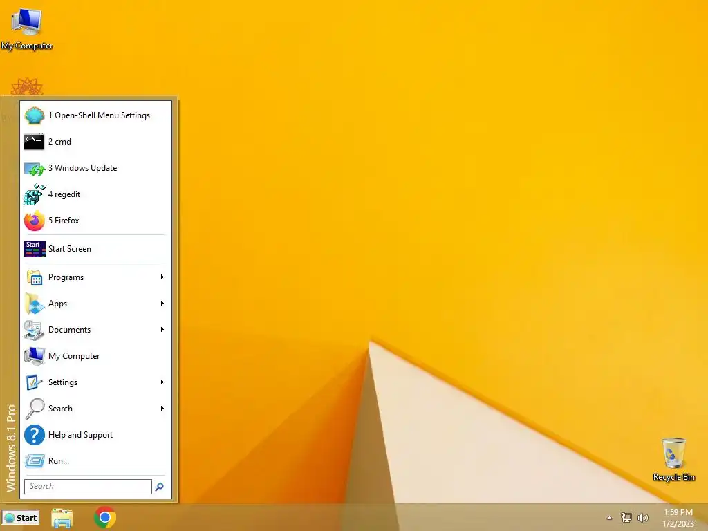Choose '1 Open-Shell Menu Settings' entry text
Image resolution: width=708 pixels, height=531 pixels.
(x=99, y=115)
